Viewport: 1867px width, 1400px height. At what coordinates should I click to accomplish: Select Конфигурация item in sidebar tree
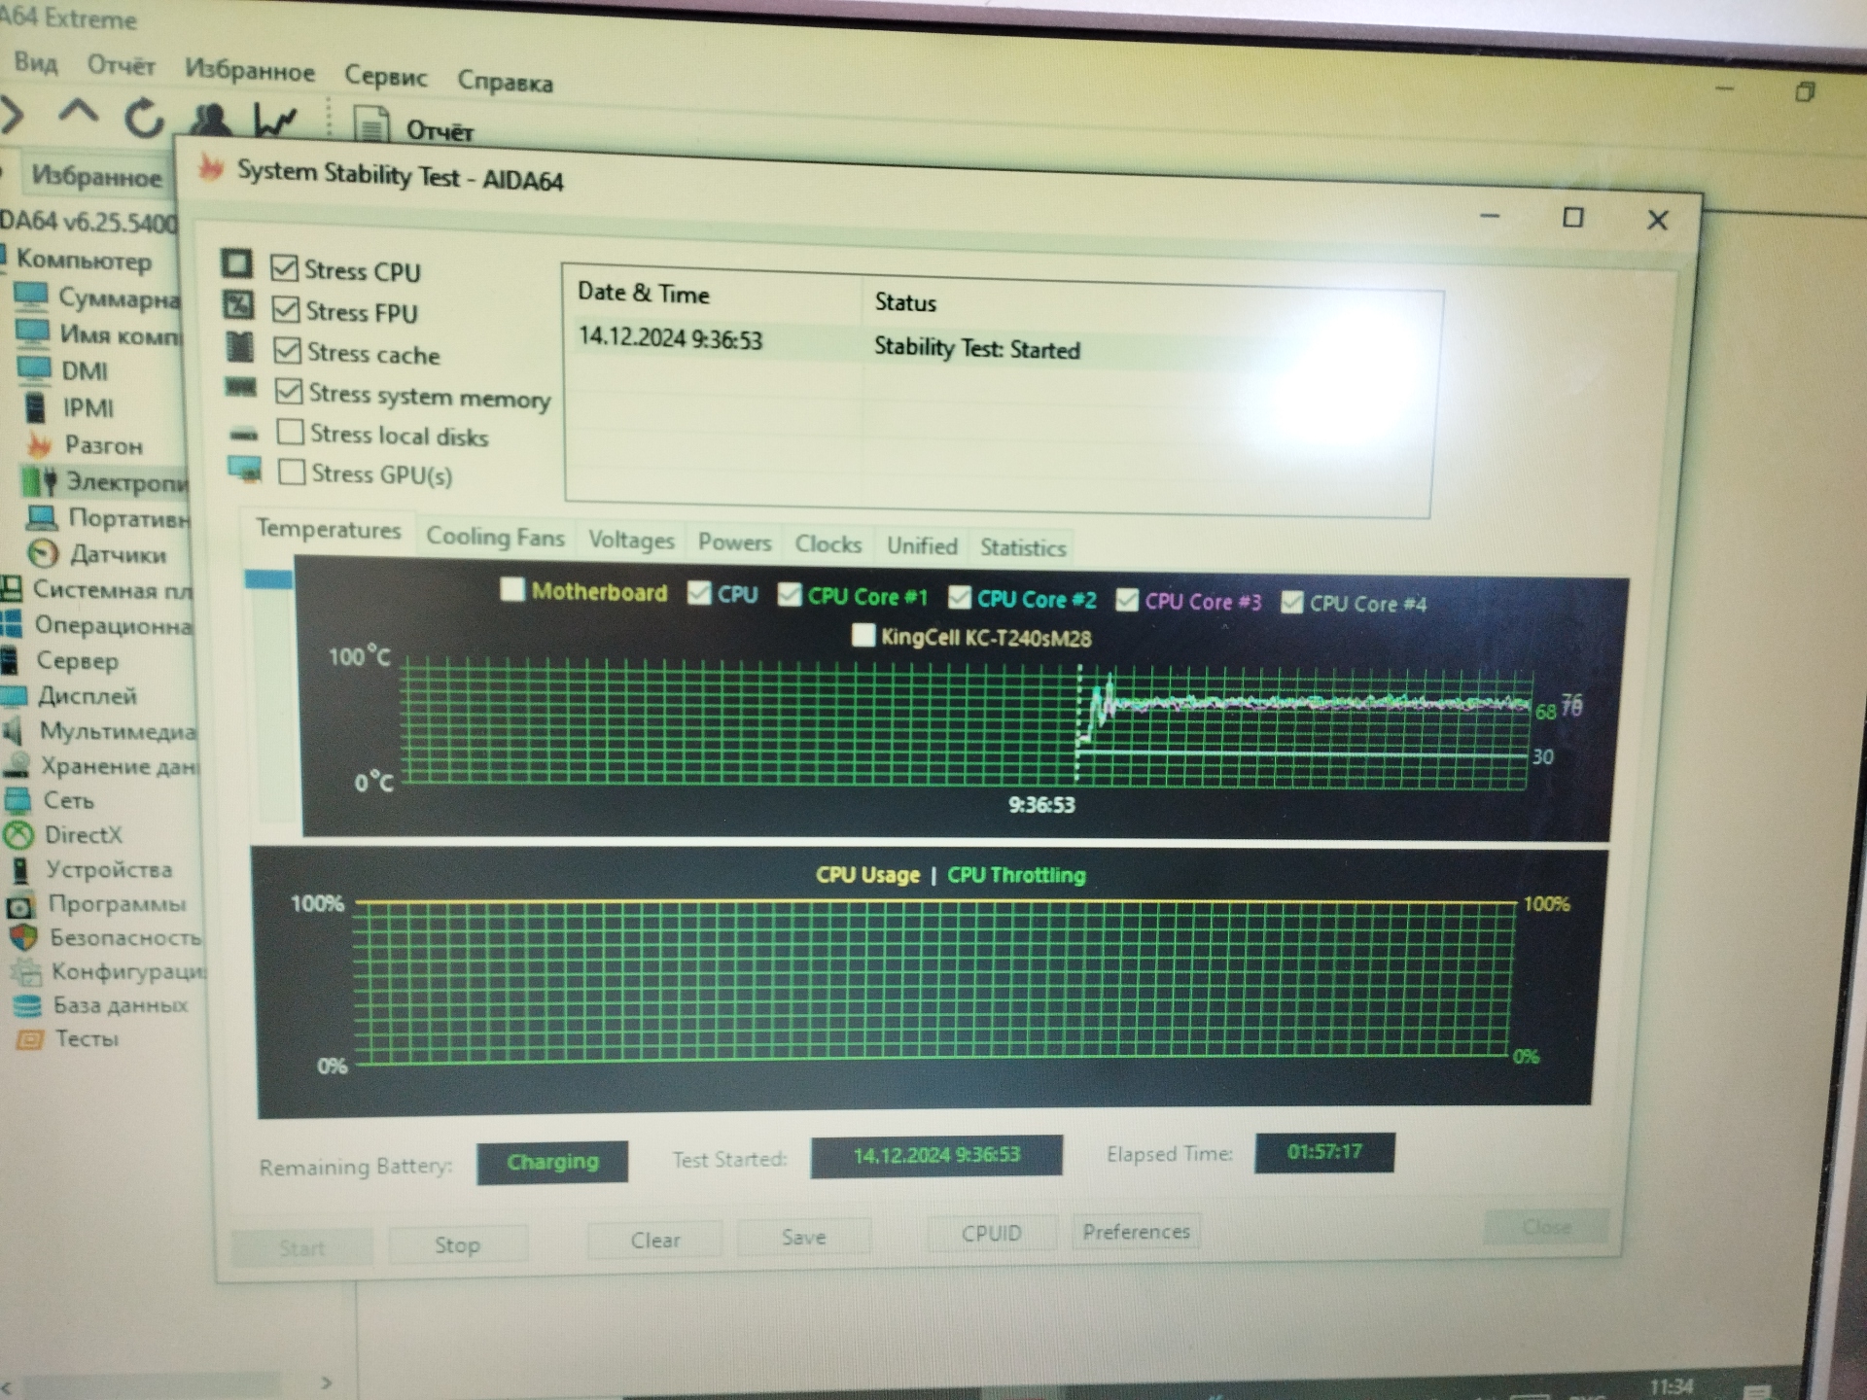click(128, 971)
